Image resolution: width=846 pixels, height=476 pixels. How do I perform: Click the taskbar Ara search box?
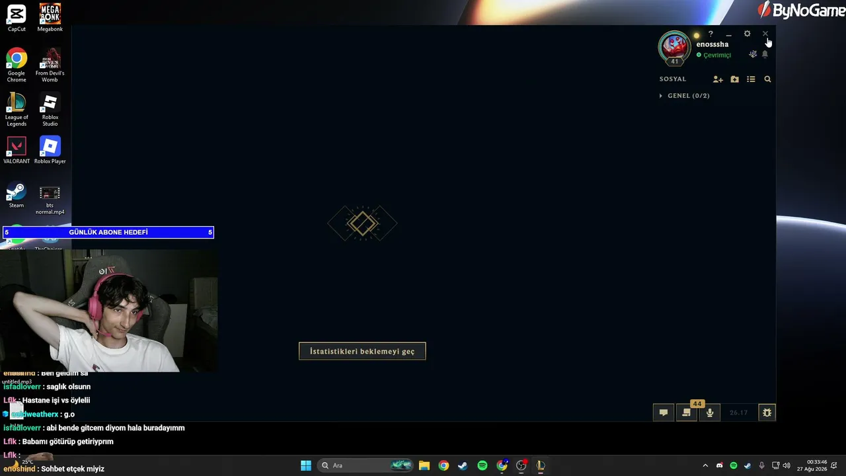coord(366,465)
